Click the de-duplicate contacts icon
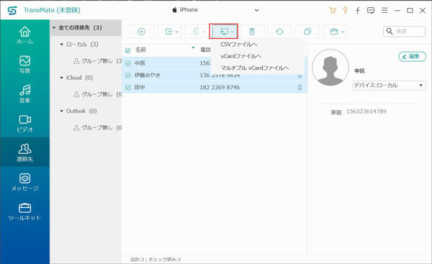Viewport: 432px width, 264px height. point(307,32)
